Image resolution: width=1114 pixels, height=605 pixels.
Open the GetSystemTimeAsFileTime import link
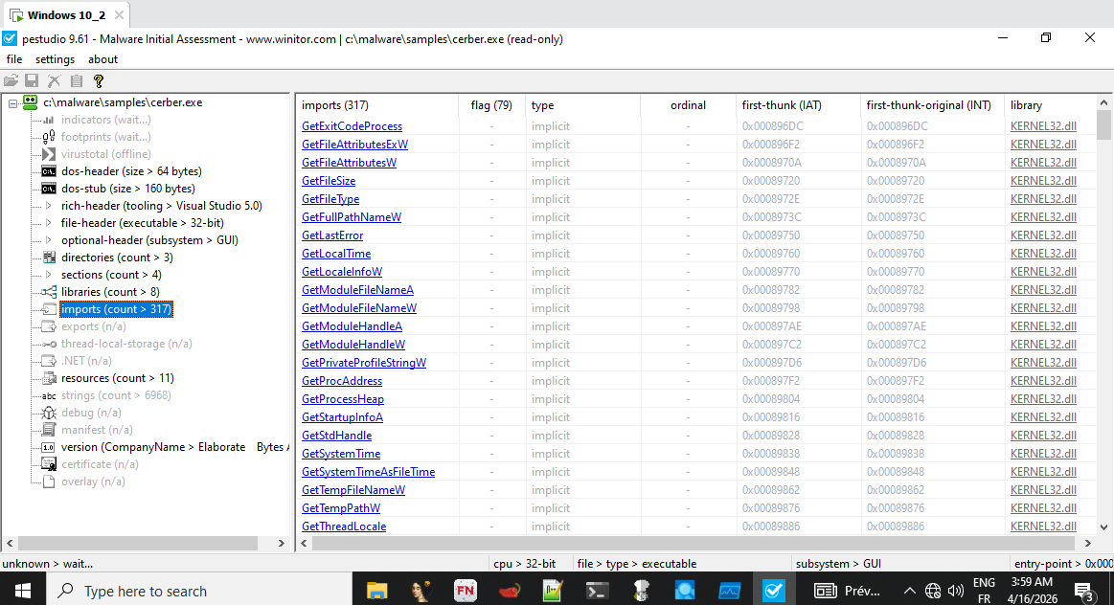pos(368,472)
